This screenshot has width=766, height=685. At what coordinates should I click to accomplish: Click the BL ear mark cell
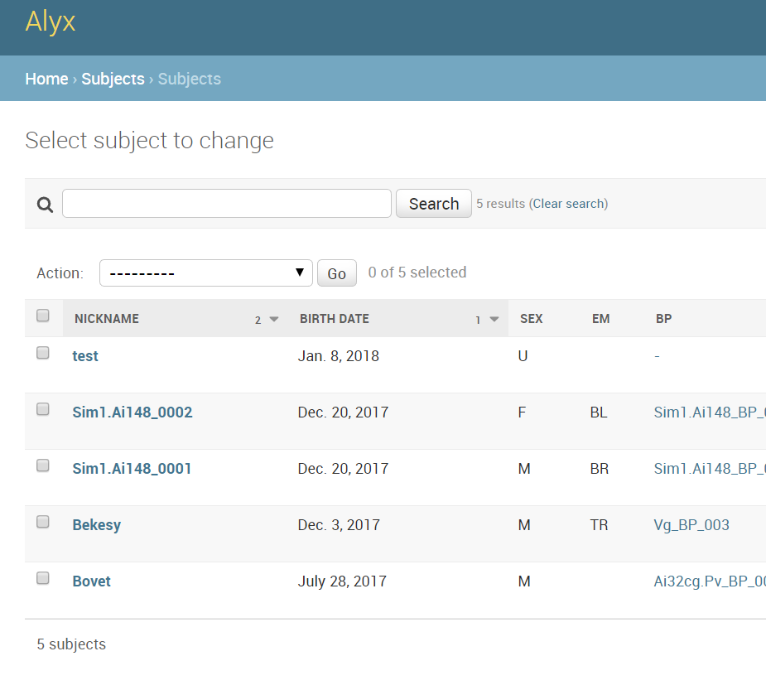599,412
